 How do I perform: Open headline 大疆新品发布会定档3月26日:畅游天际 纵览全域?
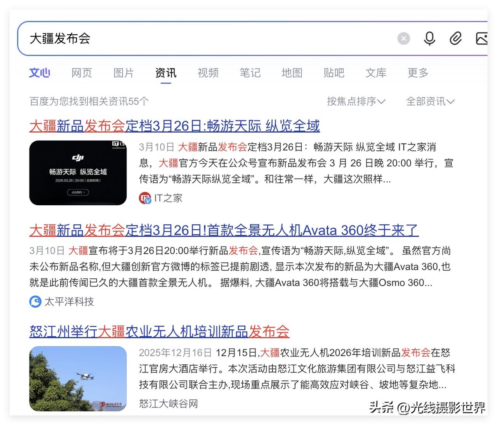click(x=175, y=126)
